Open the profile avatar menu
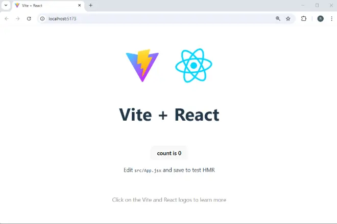 (321, 19)
